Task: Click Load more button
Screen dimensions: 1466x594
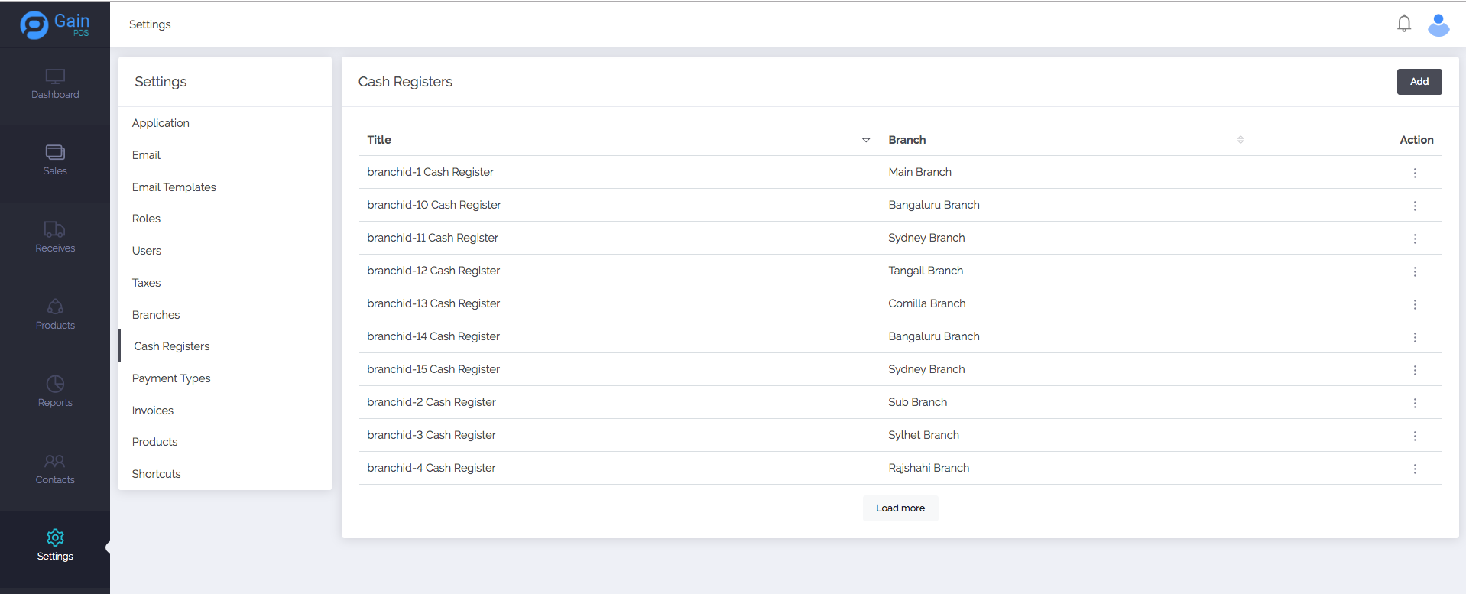Action: coord(900,508)
